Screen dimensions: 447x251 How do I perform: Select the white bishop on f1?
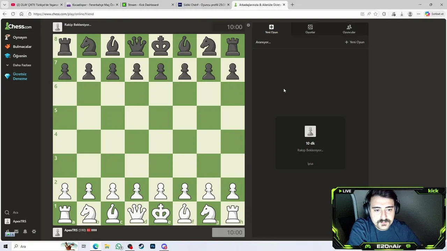click(184, 213)
